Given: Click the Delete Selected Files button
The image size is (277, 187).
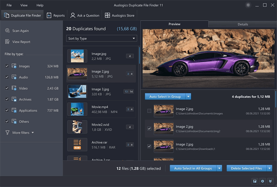Looking at the screenshot, I should click(x=247, y=168).
